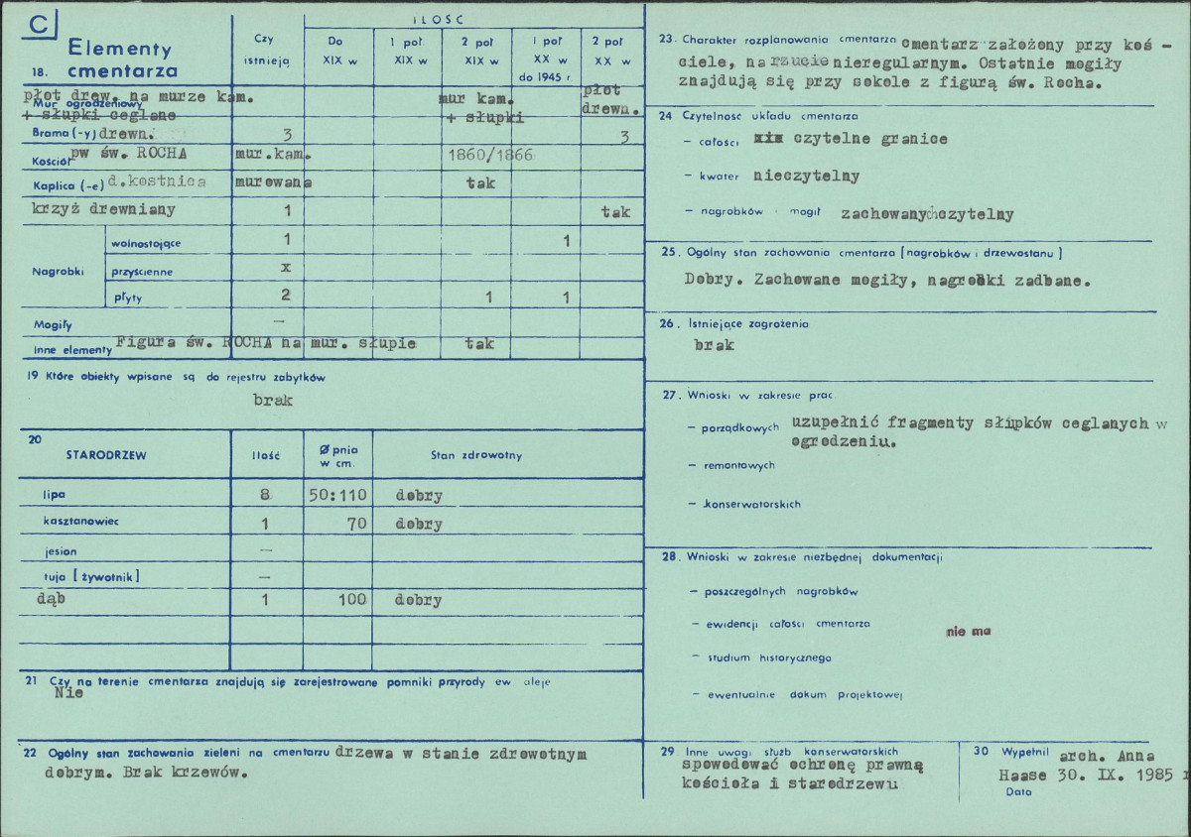Click the 'Stan zdrowotny' column header
This screenshot has width=1191, height=837.
coord(475,455)
